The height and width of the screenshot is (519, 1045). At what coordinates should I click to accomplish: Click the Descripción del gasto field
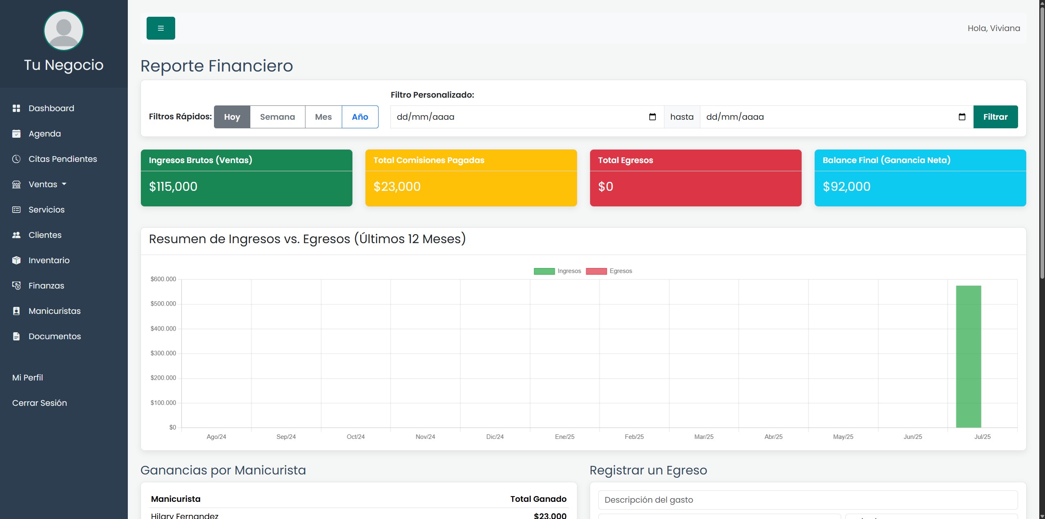pos(808,500)
